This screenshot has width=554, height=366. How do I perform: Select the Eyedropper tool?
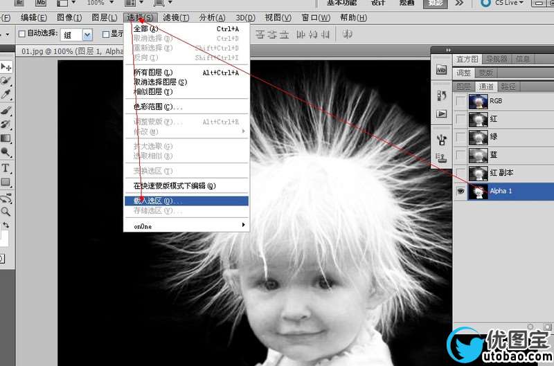6,94
